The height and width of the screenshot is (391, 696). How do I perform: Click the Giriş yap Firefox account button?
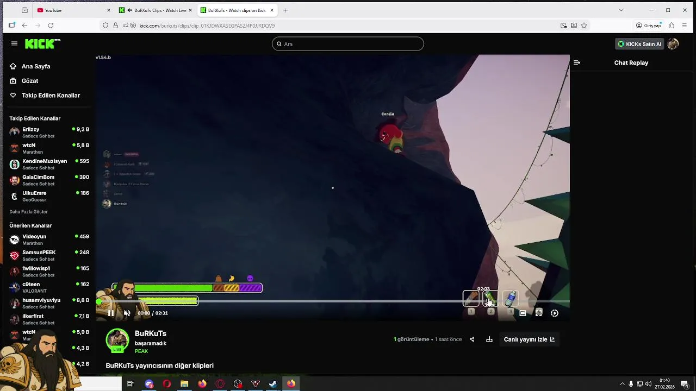(x=649, y=26)
